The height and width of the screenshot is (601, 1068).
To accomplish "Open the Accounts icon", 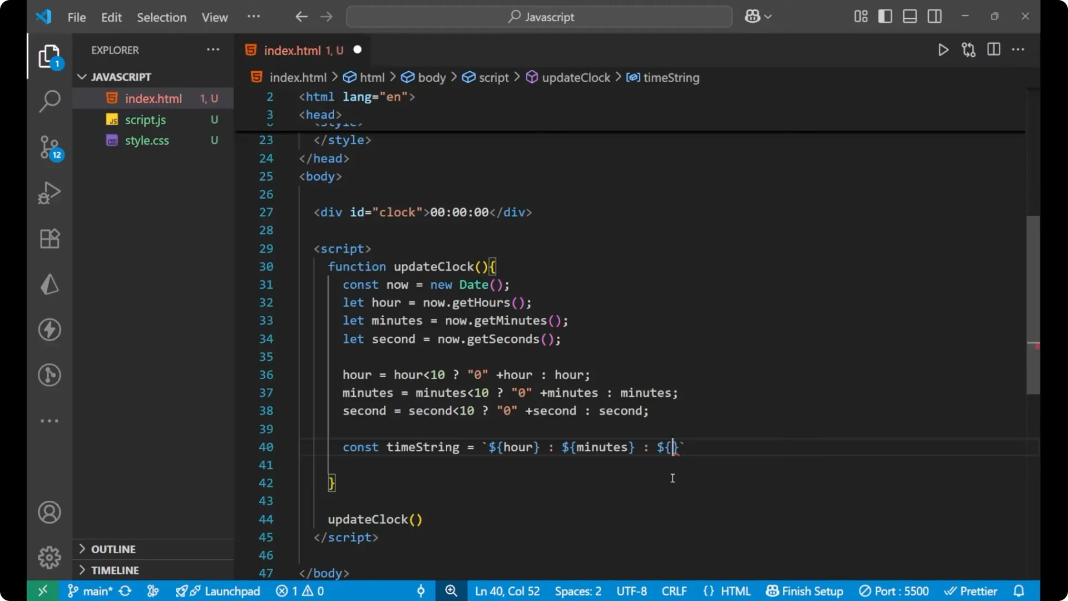I will pyautogui.click(x=50, y=512).
